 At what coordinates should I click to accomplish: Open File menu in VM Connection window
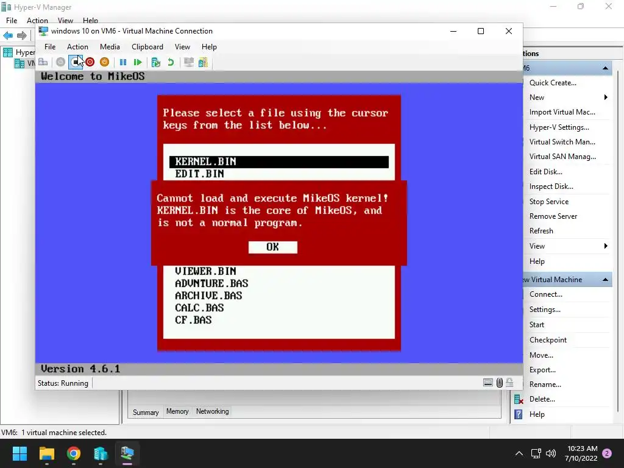click(50, 47)
